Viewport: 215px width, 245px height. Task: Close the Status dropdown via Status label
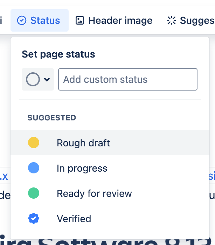[45, 21]
